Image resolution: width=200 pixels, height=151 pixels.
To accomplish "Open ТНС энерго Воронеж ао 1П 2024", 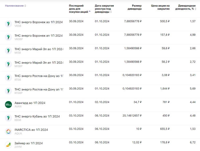I will pos(39,22).
